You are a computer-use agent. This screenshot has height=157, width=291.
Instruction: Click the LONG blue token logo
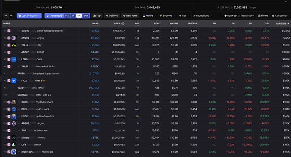coord(14,59)
